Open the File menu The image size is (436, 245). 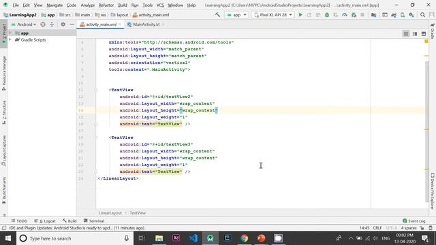click(16, 5)
